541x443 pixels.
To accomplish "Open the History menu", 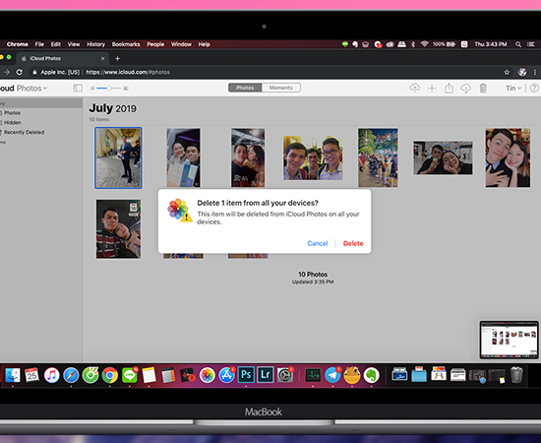I will click(95, 44).
